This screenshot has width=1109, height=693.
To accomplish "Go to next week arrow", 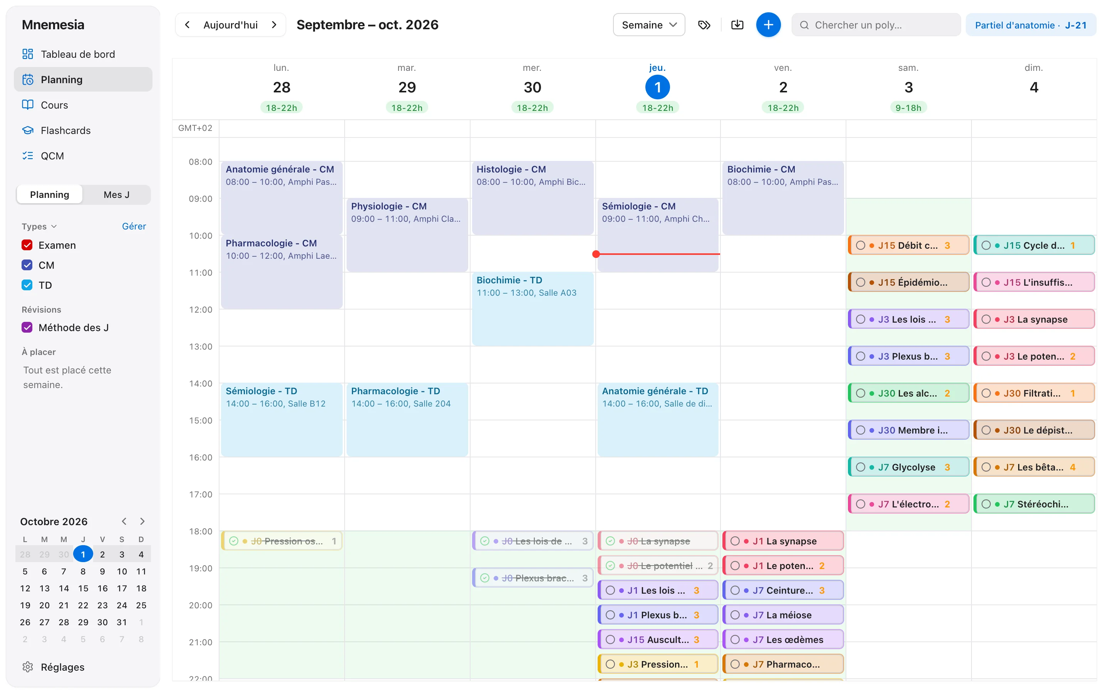I will [274, 25].
